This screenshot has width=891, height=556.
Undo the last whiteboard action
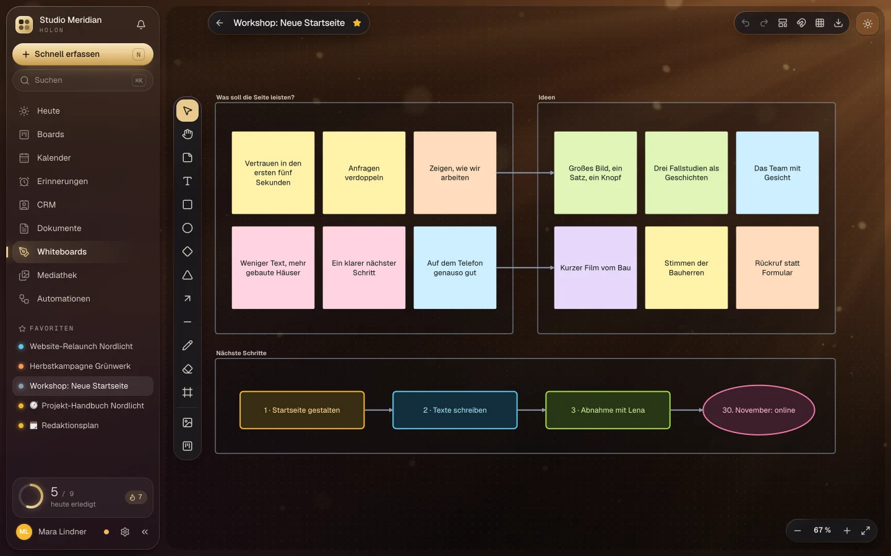click(x=746, y=23)
